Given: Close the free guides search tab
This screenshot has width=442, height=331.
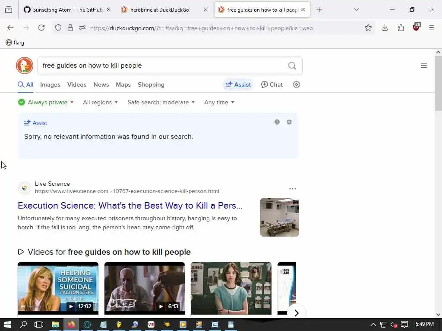Looking at the screenshot, I should 303,10.
